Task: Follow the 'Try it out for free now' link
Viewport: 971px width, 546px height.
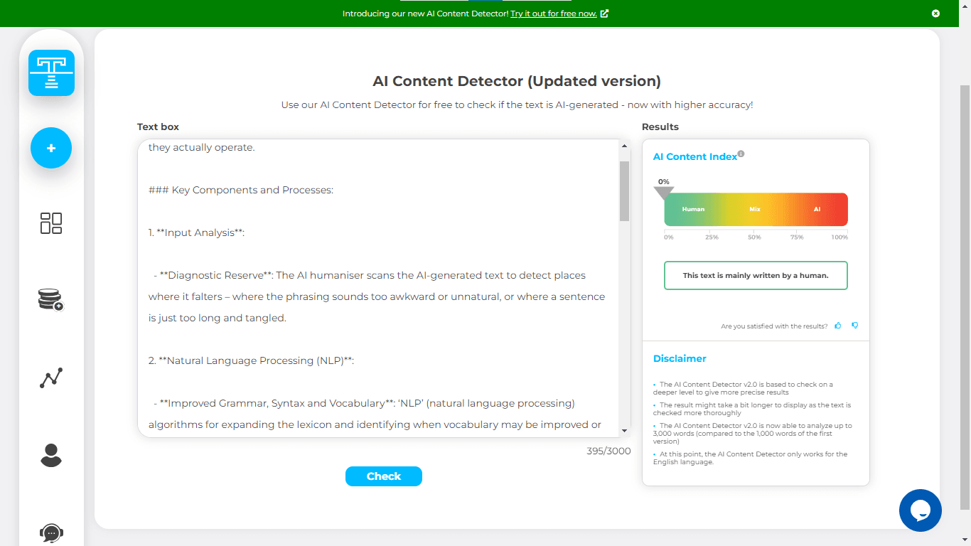Action: (553, 14)
